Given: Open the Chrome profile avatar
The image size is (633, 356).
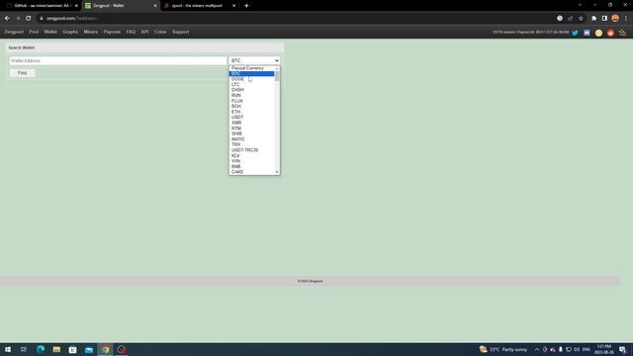Looking at the screenshot, I should (615, 18).
